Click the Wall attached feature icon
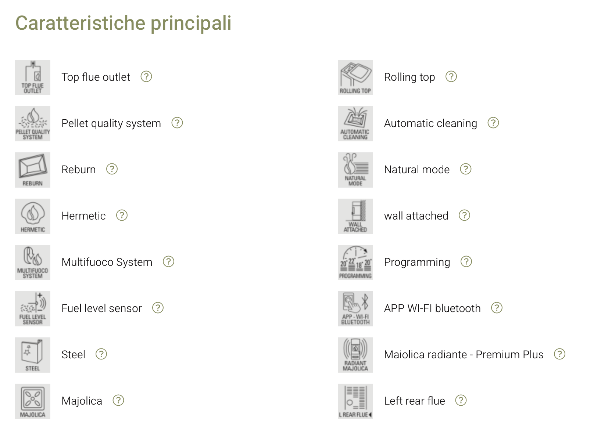Image resolution: width=601 pixels, height=438 pixels. (x=355, y=216)
